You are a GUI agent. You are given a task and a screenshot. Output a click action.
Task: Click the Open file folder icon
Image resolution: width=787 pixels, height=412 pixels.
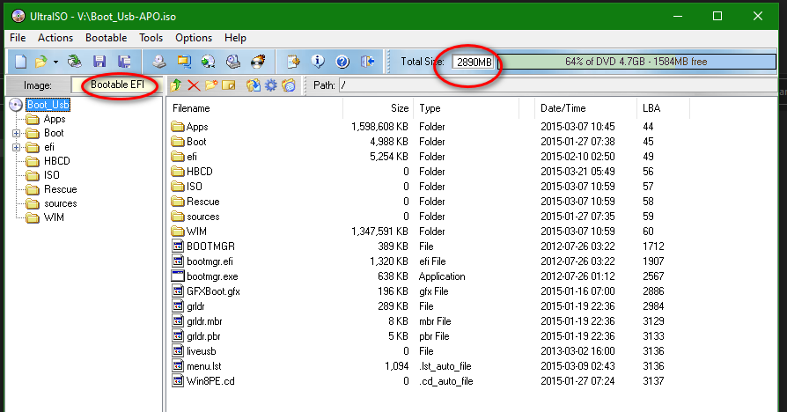click(40, 62)
